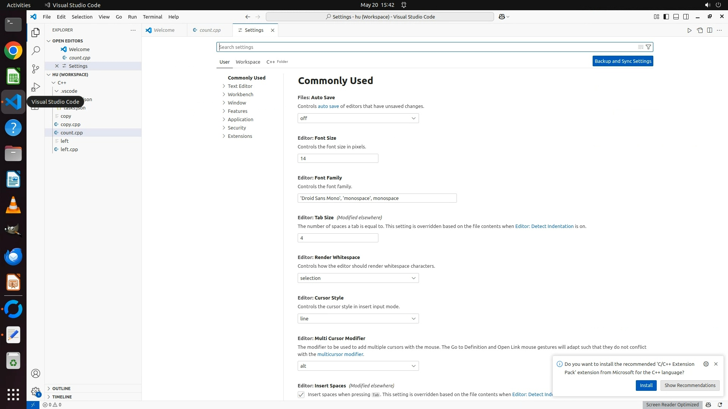Toggle the Insert Spaces checkbox

pos(301,395)
